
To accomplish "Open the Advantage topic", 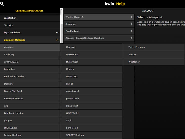I will pyautogui.click(x=99, y=24).
